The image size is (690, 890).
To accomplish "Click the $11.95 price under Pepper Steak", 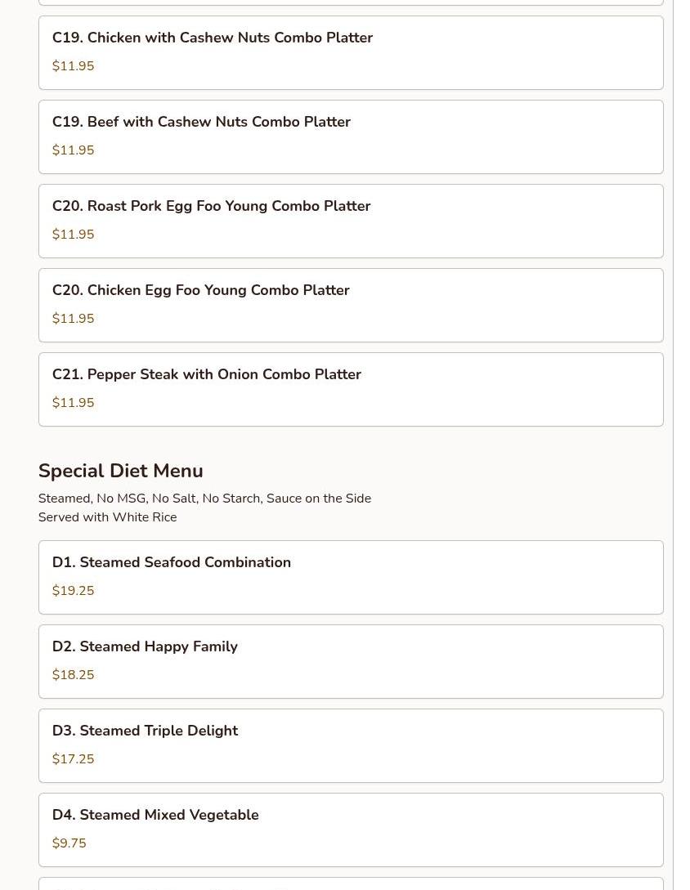I will 73,403.
